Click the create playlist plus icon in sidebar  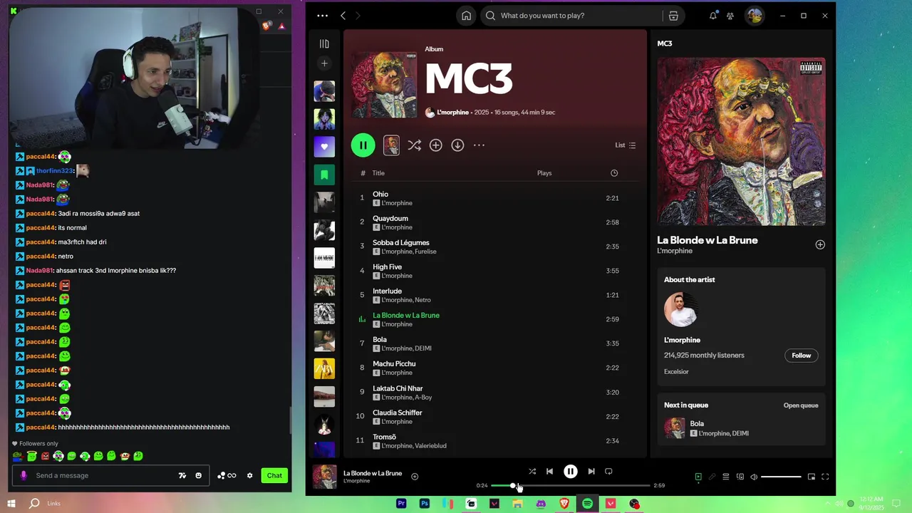click(324, 63)
